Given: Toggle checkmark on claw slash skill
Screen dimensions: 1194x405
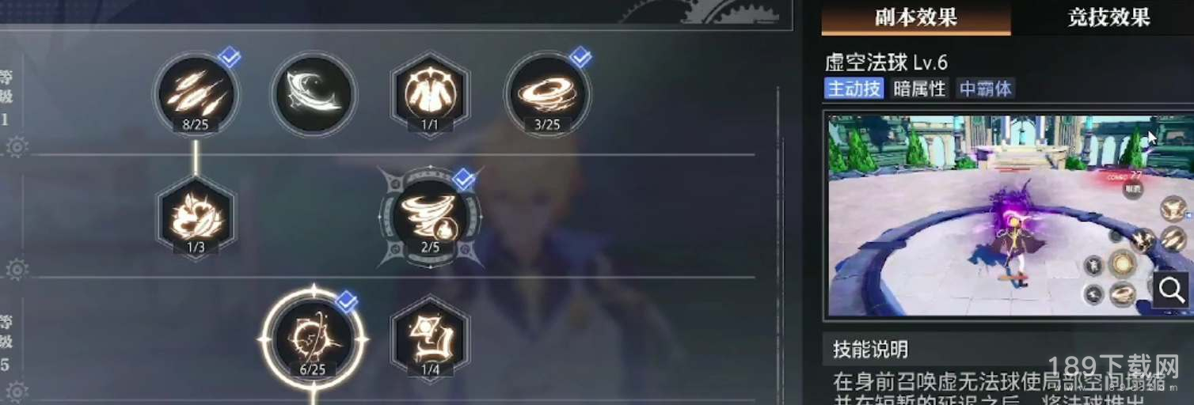Looking at the screenshot, I should coord(230,57).
